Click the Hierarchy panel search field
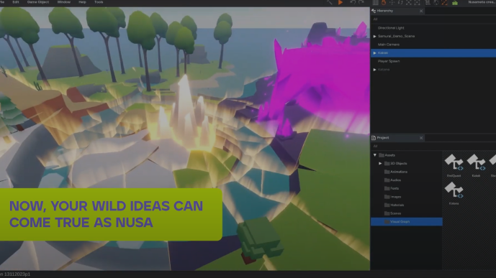 point(433,19)
